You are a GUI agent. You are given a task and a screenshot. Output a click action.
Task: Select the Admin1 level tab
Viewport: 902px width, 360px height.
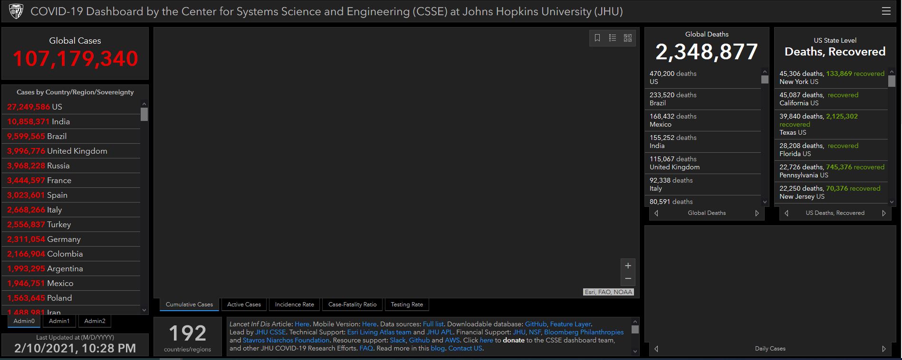[59, 321]
